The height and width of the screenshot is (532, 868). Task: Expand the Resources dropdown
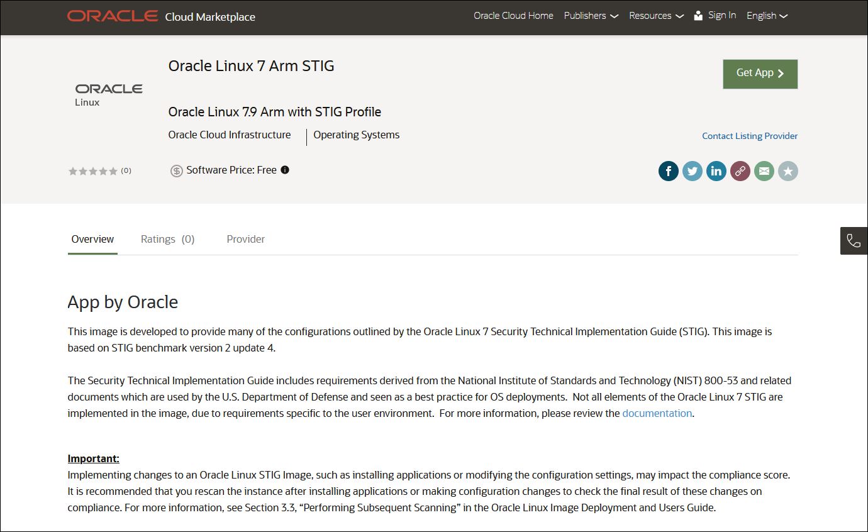[x=656, y=16]
